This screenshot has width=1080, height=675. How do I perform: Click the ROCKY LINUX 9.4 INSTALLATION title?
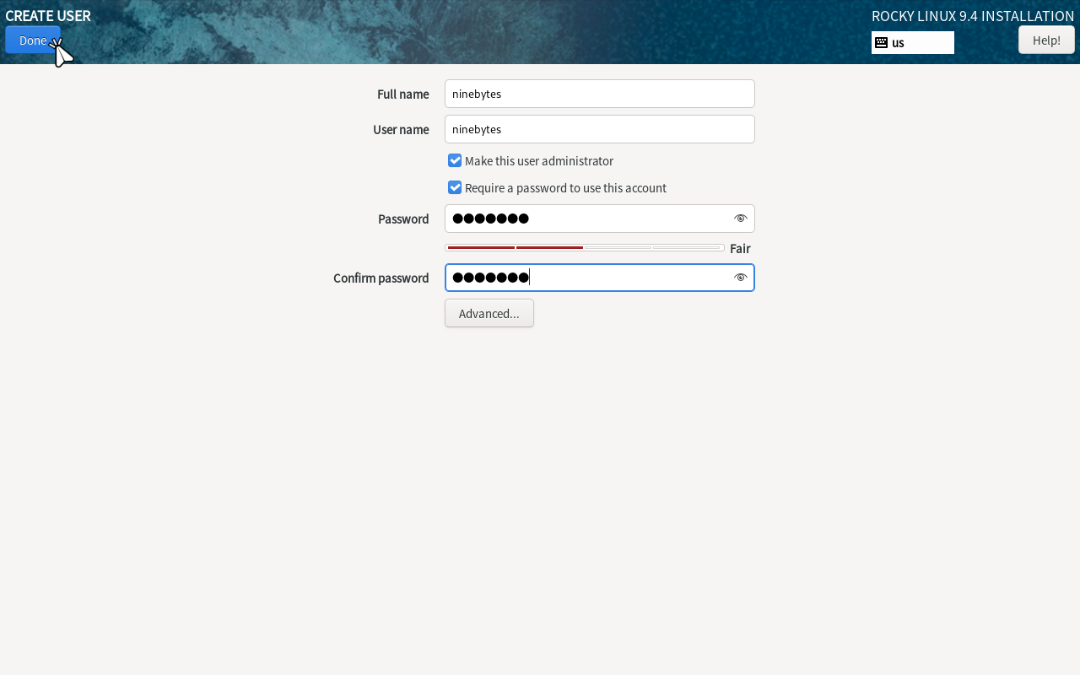(973, 16)
